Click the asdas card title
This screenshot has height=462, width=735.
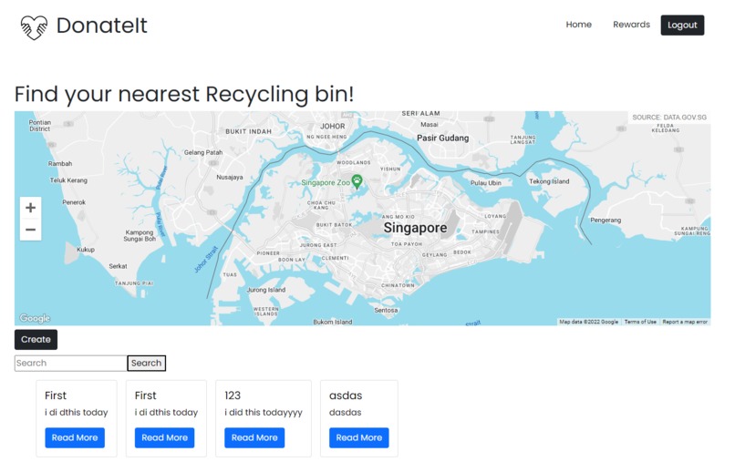[346, 395]
